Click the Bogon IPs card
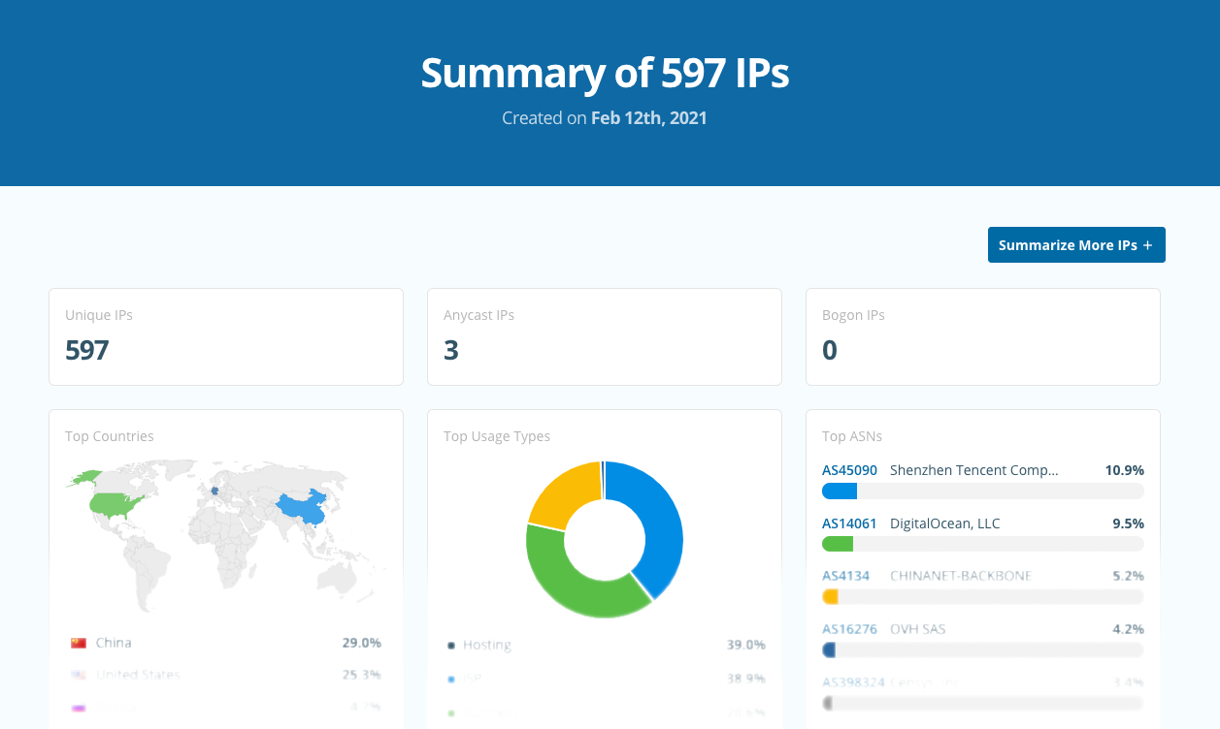1220x729 pixels. click(982, 336)
